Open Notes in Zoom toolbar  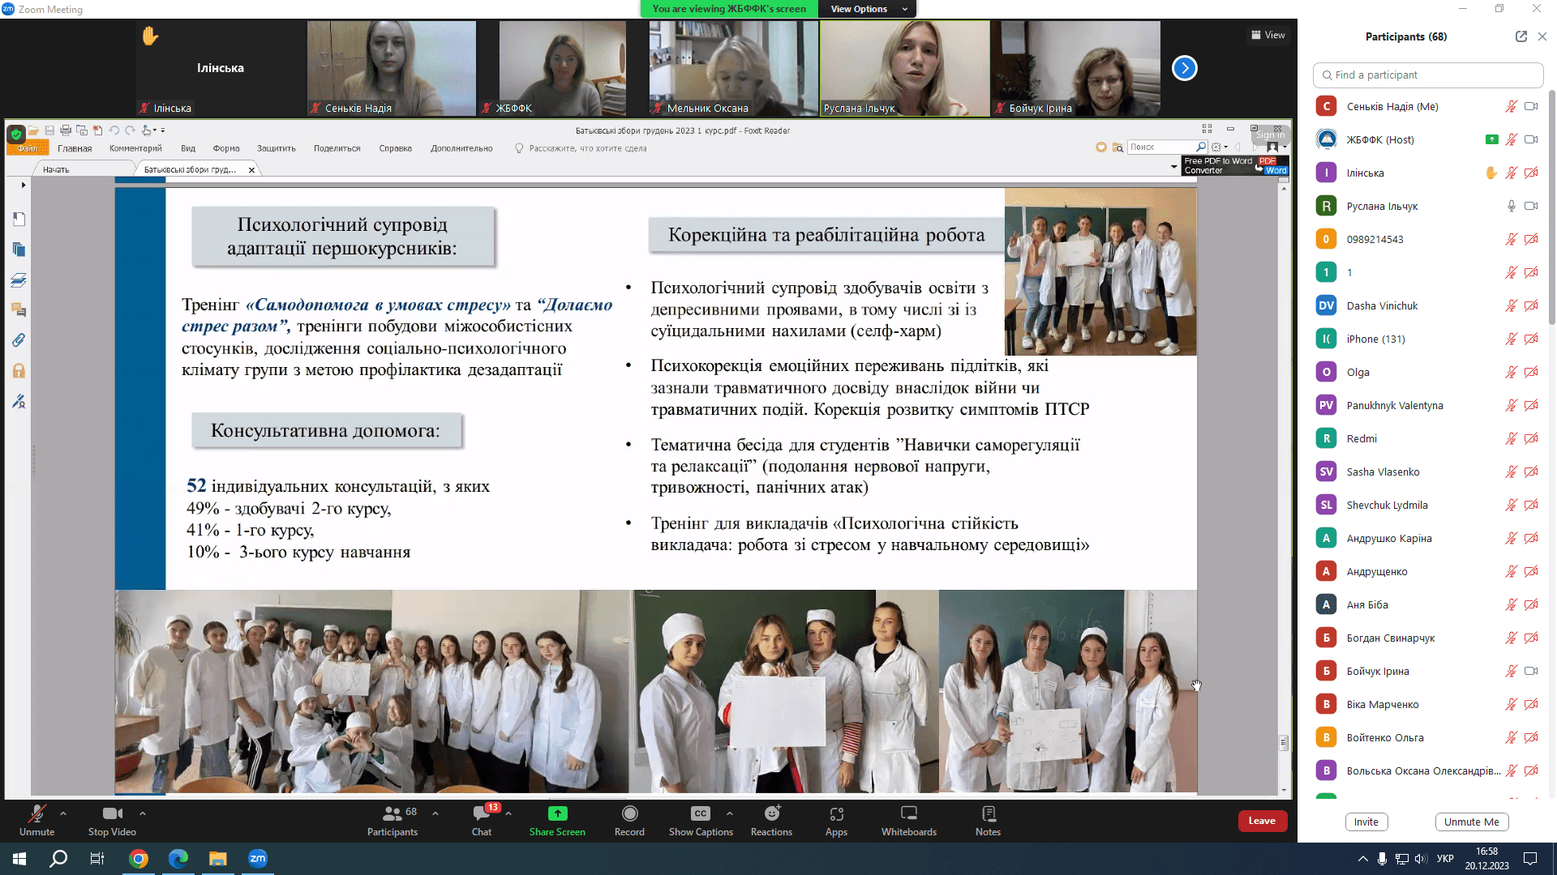tap(988, 820)
